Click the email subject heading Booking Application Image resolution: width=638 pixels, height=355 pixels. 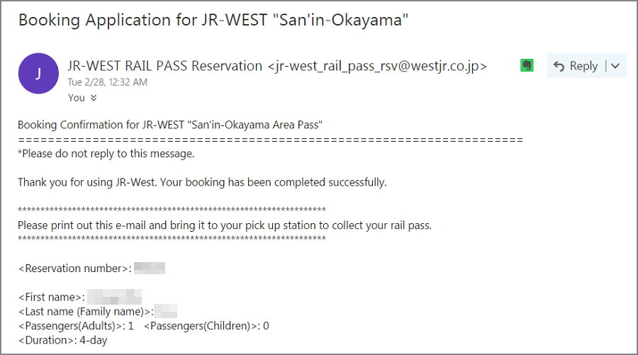213,20
